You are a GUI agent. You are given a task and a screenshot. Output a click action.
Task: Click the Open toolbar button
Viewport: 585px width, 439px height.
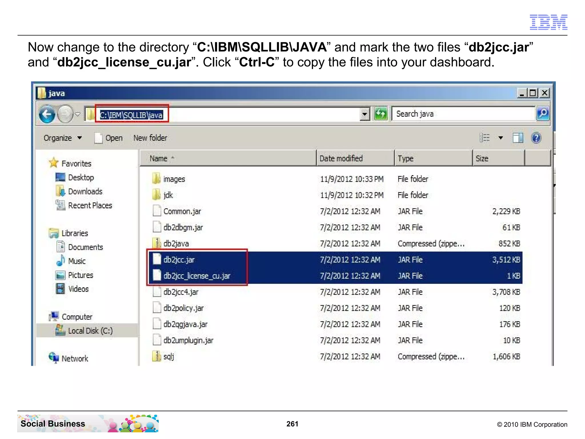click(109, 138)
